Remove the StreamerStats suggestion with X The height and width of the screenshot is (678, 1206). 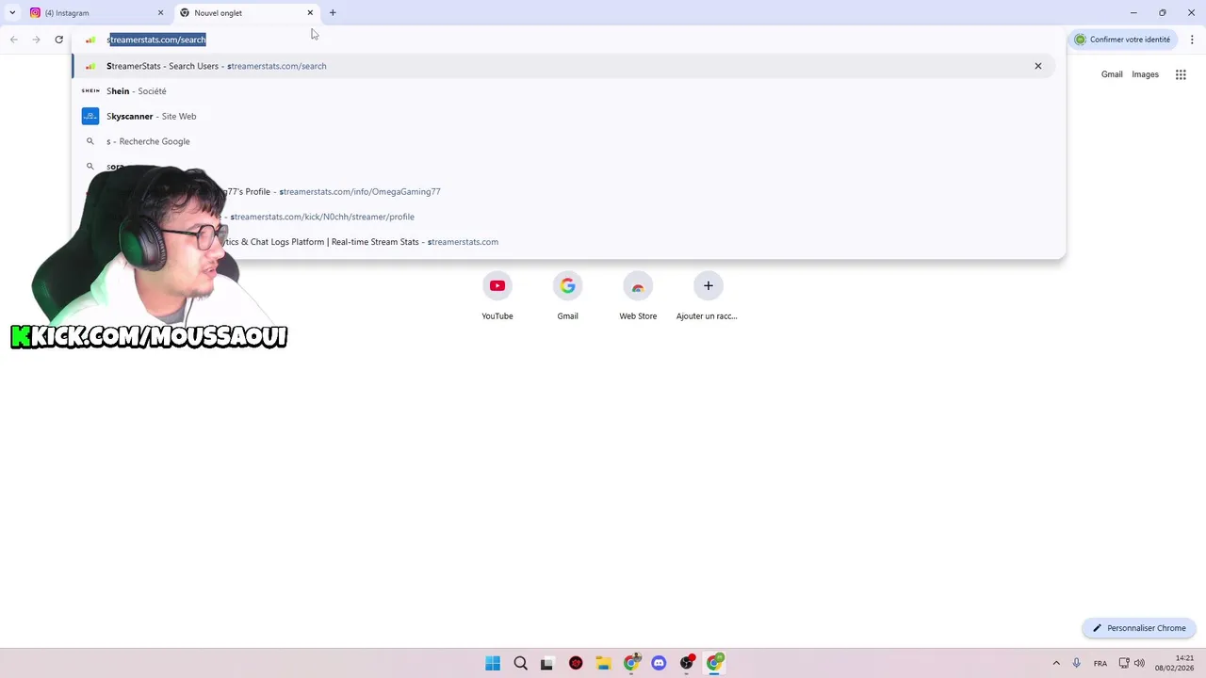pos(1038,66)
